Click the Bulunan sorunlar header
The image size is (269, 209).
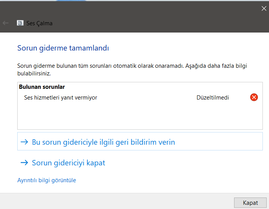[42, 87]
